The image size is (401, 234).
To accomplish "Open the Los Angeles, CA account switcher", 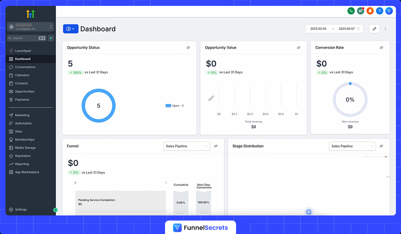I will coord(30,27).
